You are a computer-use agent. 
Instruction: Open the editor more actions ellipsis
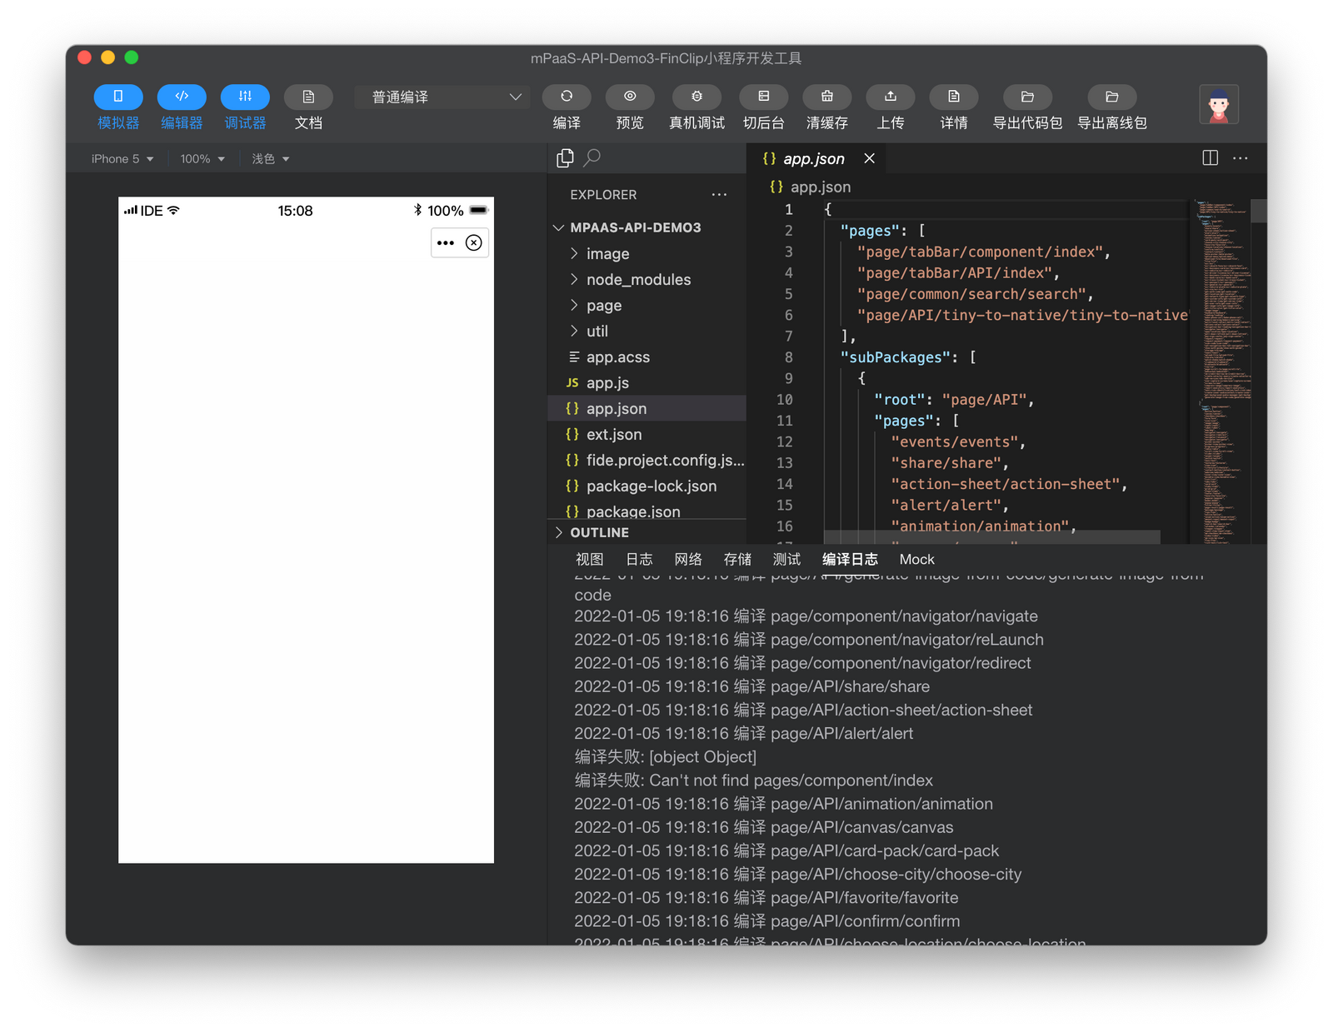[1241, 157]
